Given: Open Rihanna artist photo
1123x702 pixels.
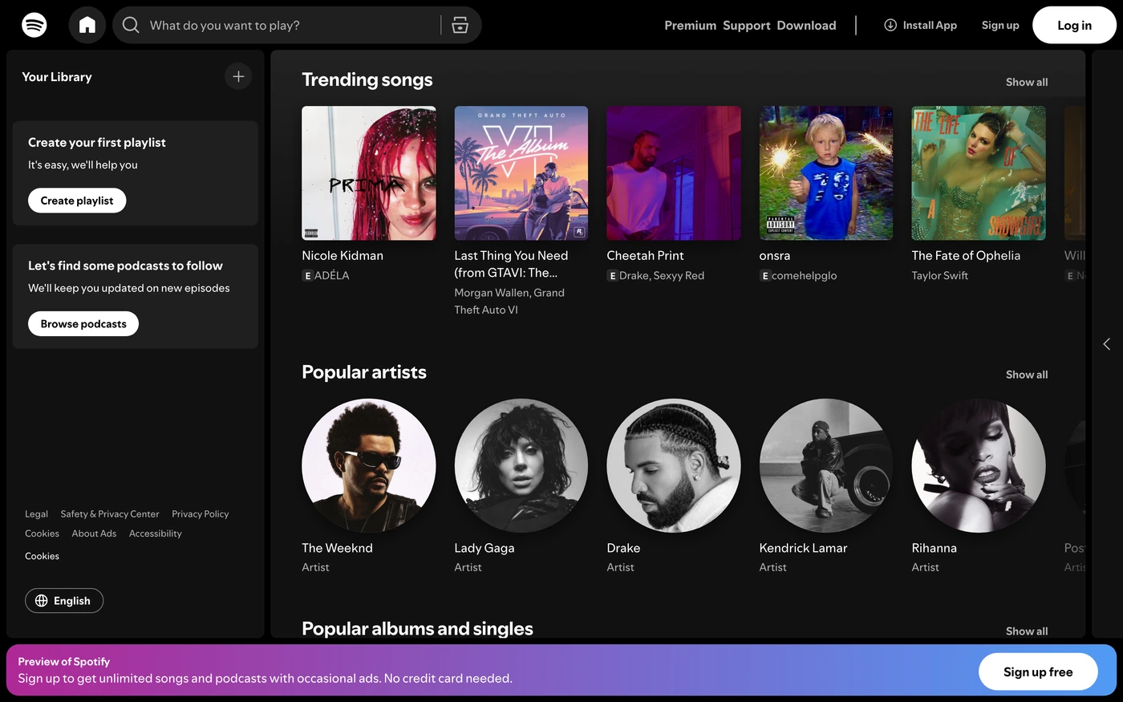Looking at the screenshot, I should (979, 466).
